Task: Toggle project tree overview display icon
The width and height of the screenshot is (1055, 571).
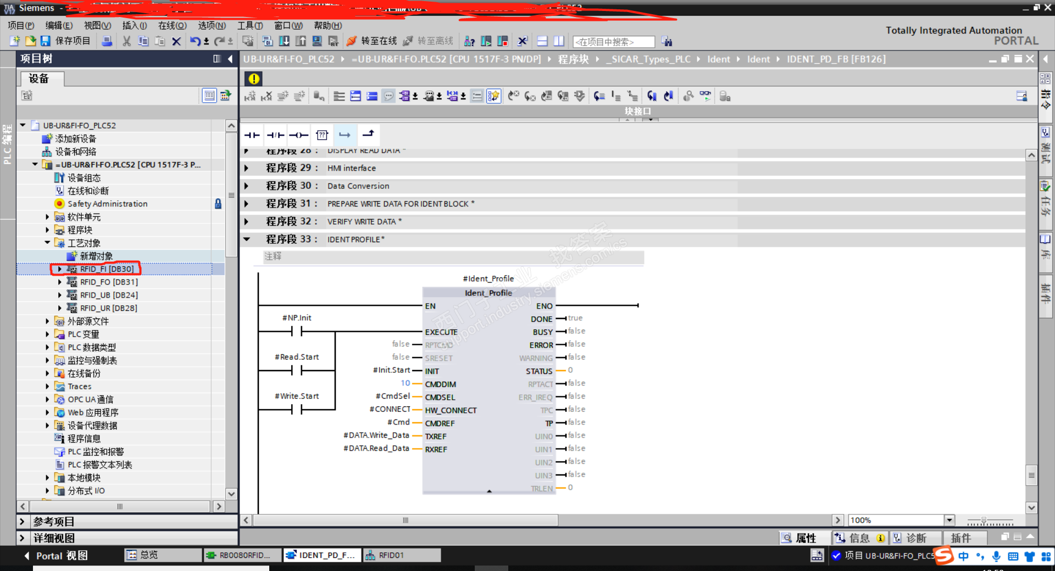Action: pyautogui.click(x=209, y=96)
